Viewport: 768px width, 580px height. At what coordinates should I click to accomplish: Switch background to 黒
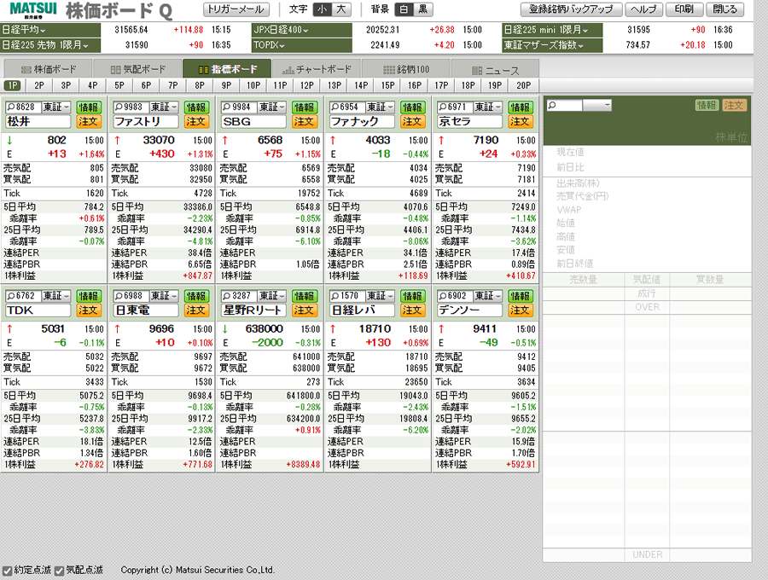click(422, 9)
